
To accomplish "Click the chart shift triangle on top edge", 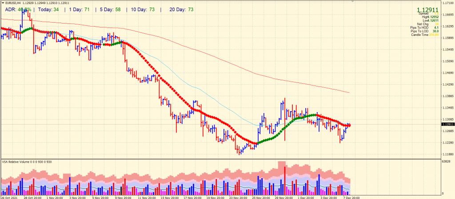I will pyautogui.click(x=352, y=1).
